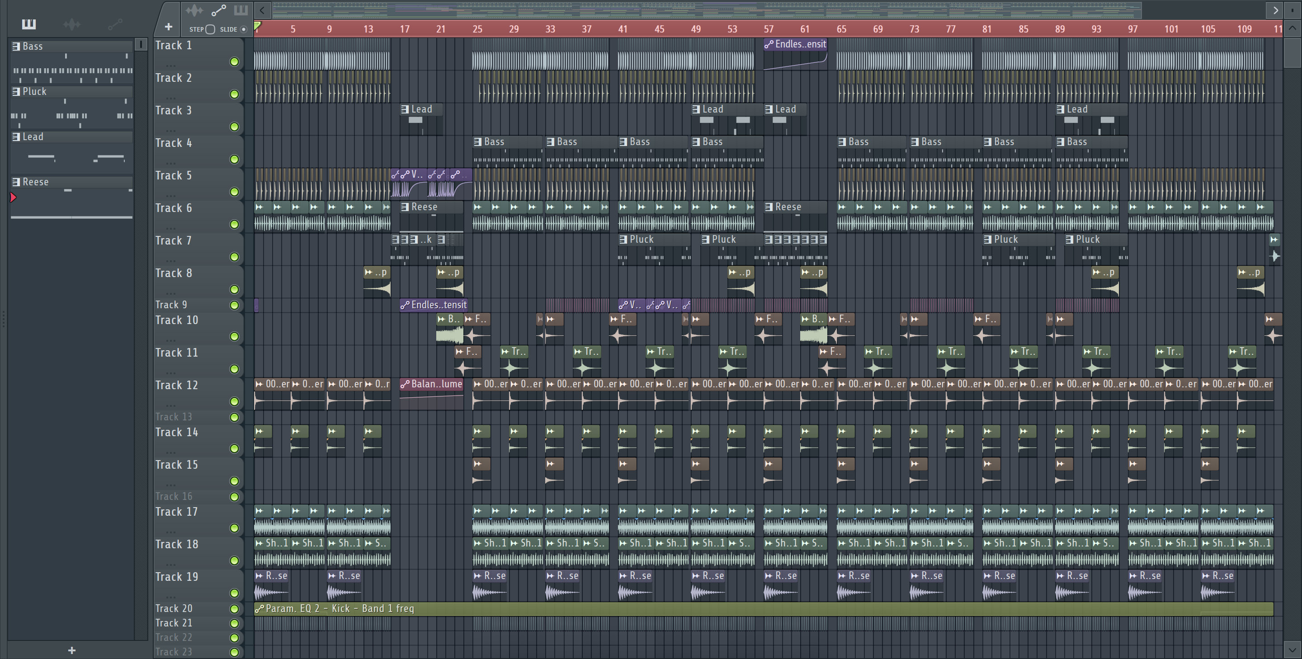Select the Reese pattern in picker
Screen dimensions: 1302x659
tap(71, 198)
